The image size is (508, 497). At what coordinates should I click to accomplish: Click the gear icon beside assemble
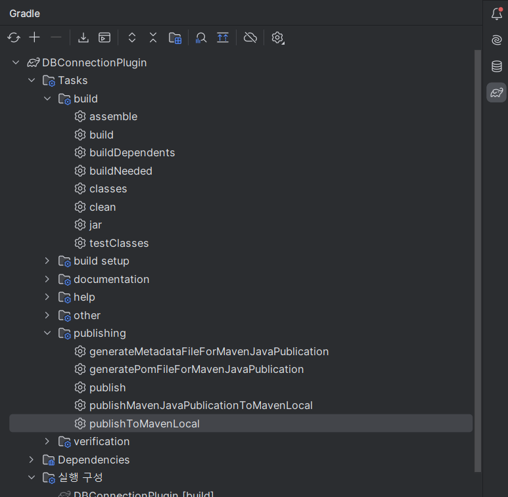(x=80, y=116)
